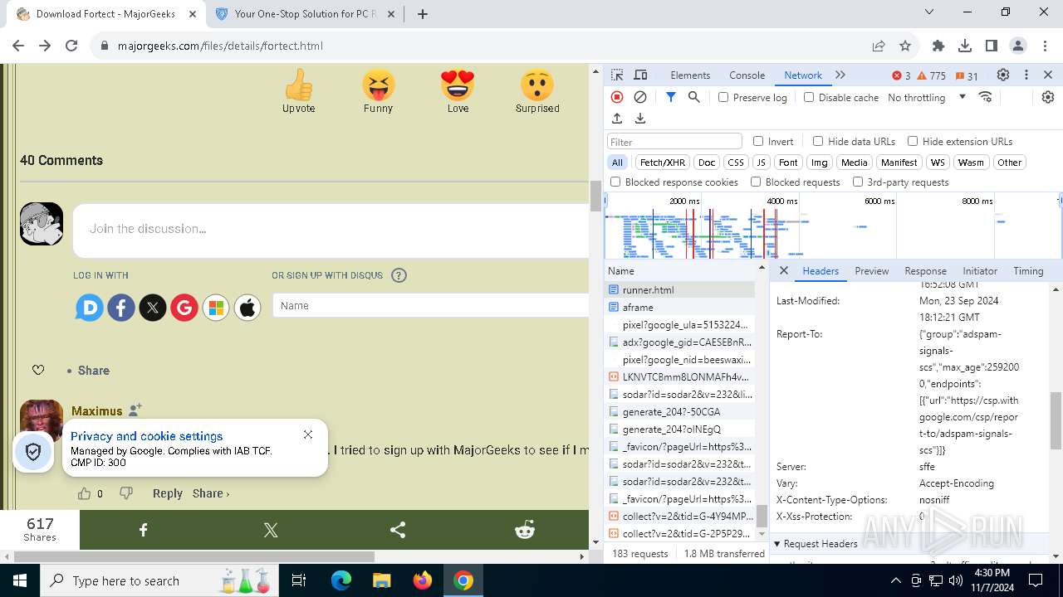Open Firefox from the taskbar

(423, 580)
